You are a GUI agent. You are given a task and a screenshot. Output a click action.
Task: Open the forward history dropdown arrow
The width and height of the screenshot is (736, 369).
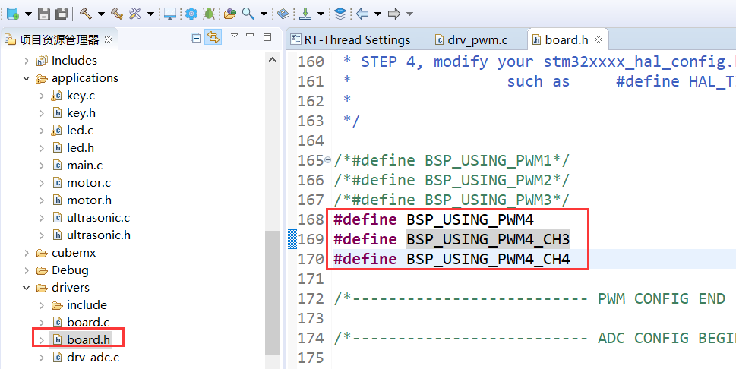409,14
